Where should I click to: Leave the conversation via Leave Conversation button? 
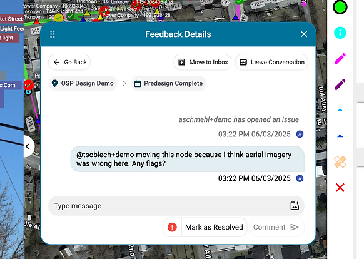(271, 63)
